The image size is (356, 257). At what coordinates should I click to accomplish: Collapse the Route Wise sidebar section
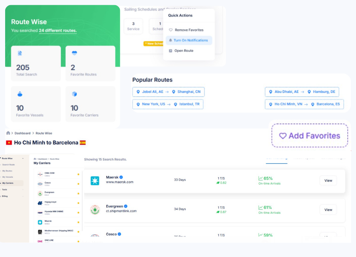point(23,158)
